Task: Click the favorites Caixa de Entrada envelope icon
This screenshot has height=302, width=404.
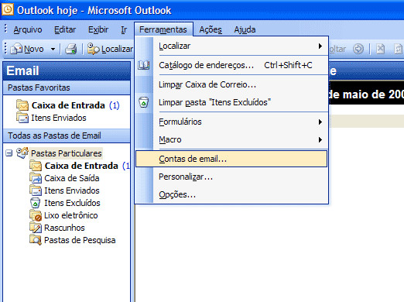Action: [x=22, y=105]
